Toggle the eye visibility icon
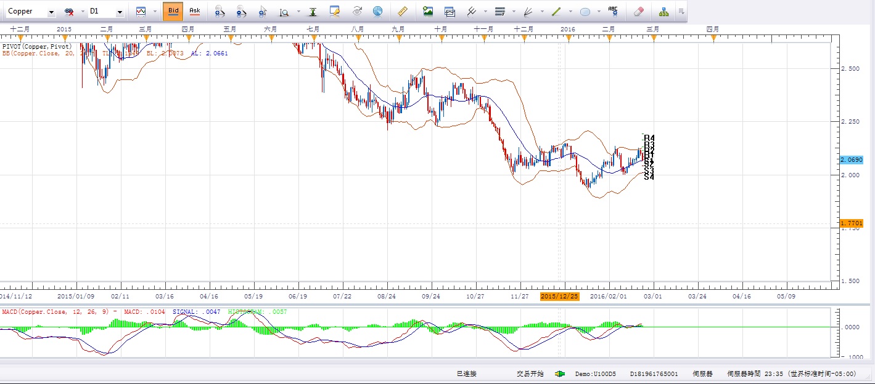This screenshot has width=875, height=384. 357,11
